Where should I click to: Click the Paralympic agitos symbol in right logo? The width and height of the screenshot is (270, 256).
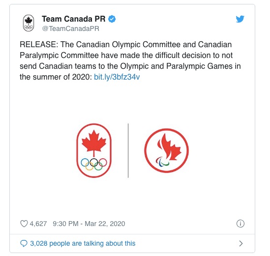tap(162, 162)
